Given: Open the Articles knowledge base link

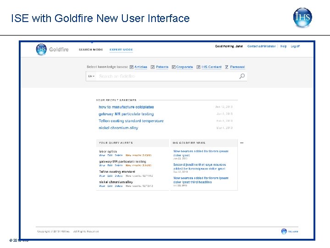Looking at the screenshot, I should click(141, 67).
